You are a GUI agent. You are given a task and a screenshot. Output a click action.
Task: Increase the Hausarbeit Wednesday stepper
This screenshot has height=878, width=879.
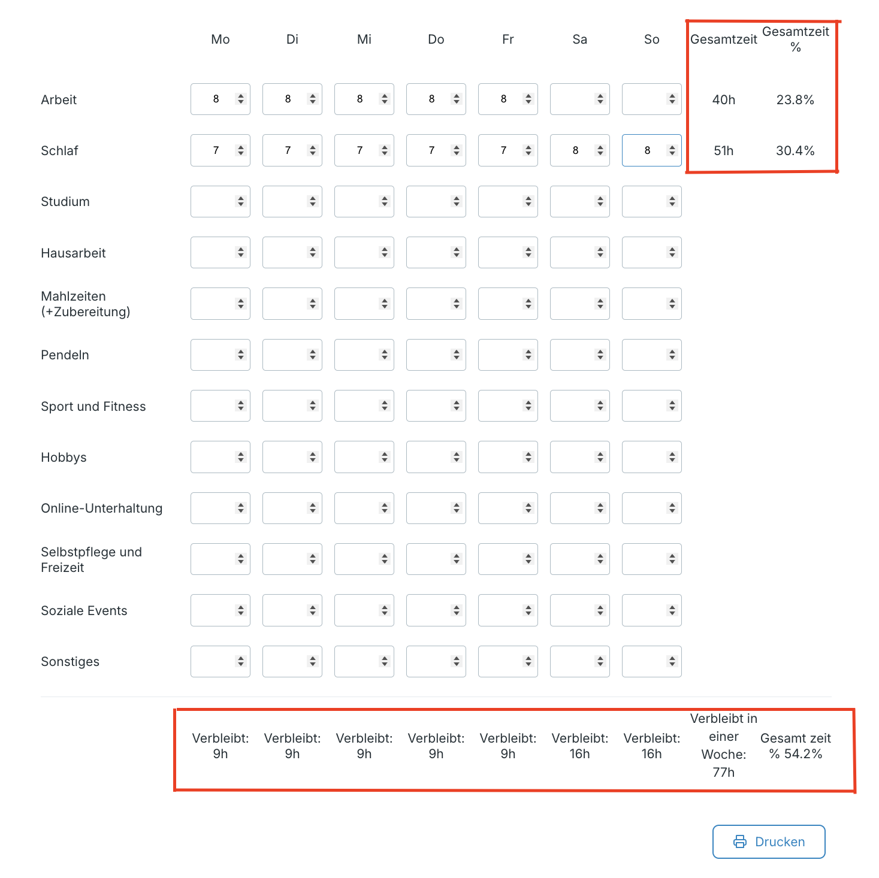pos(385,249)
